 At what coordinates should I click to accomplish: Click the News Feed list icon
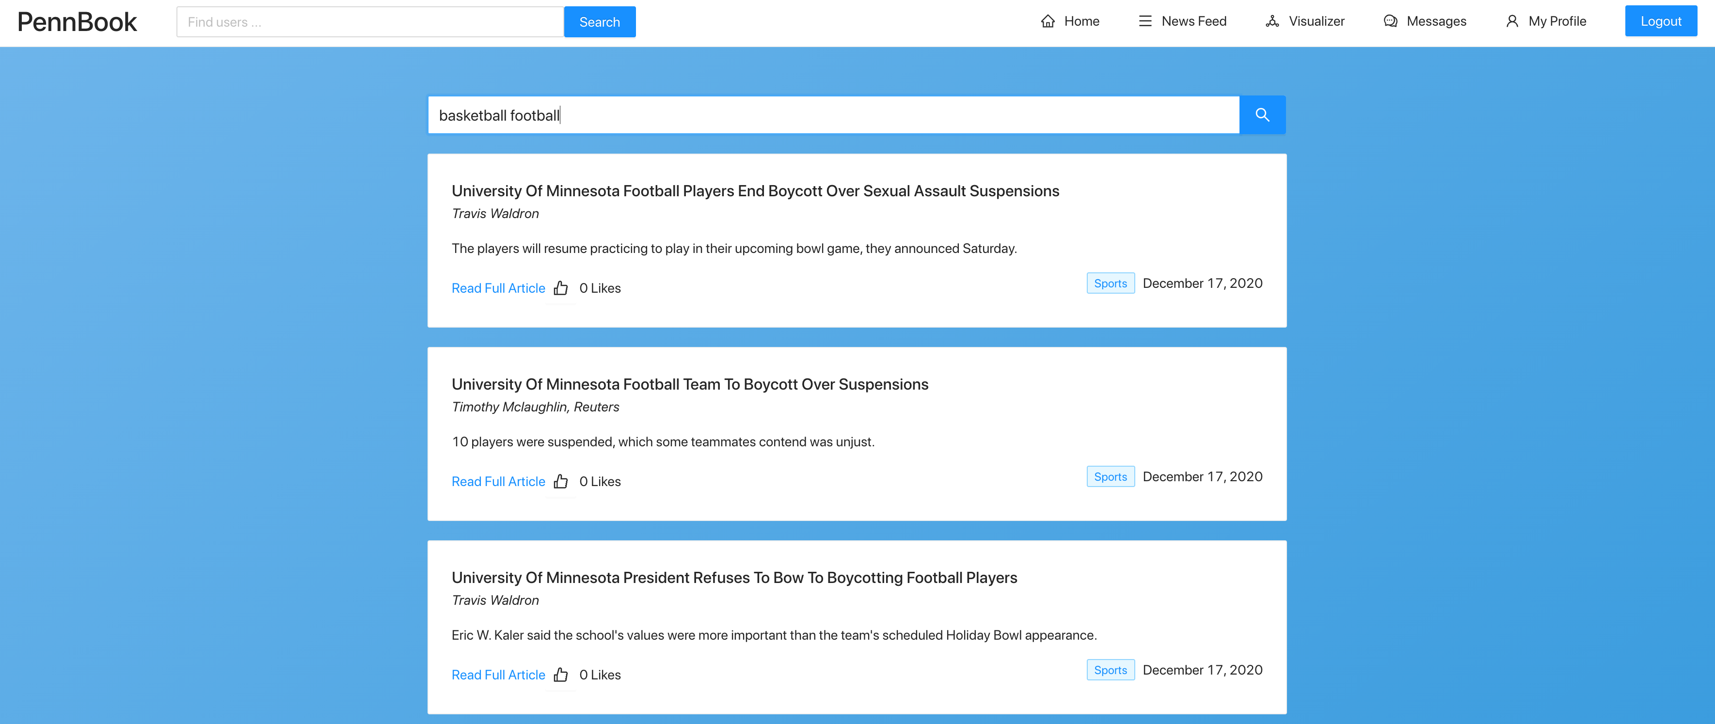(1145, 21)
